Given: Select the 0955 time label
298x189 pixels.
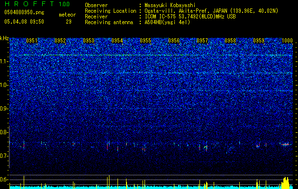Looking at the screenshot, I should pos(145,41).
